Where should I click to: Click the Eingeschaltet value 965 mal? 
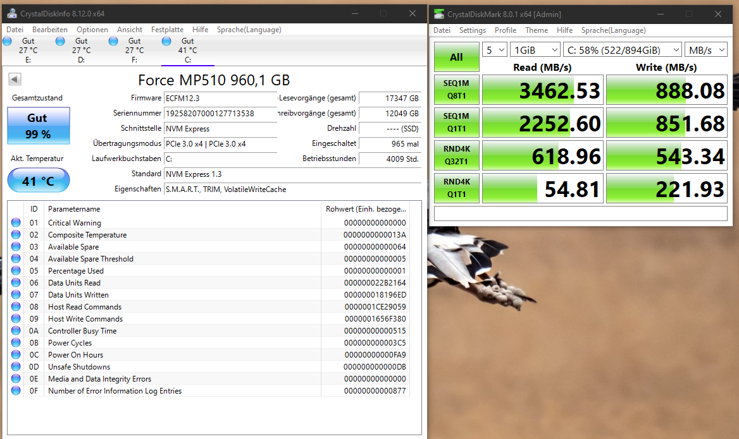click(x=390, y=144)
